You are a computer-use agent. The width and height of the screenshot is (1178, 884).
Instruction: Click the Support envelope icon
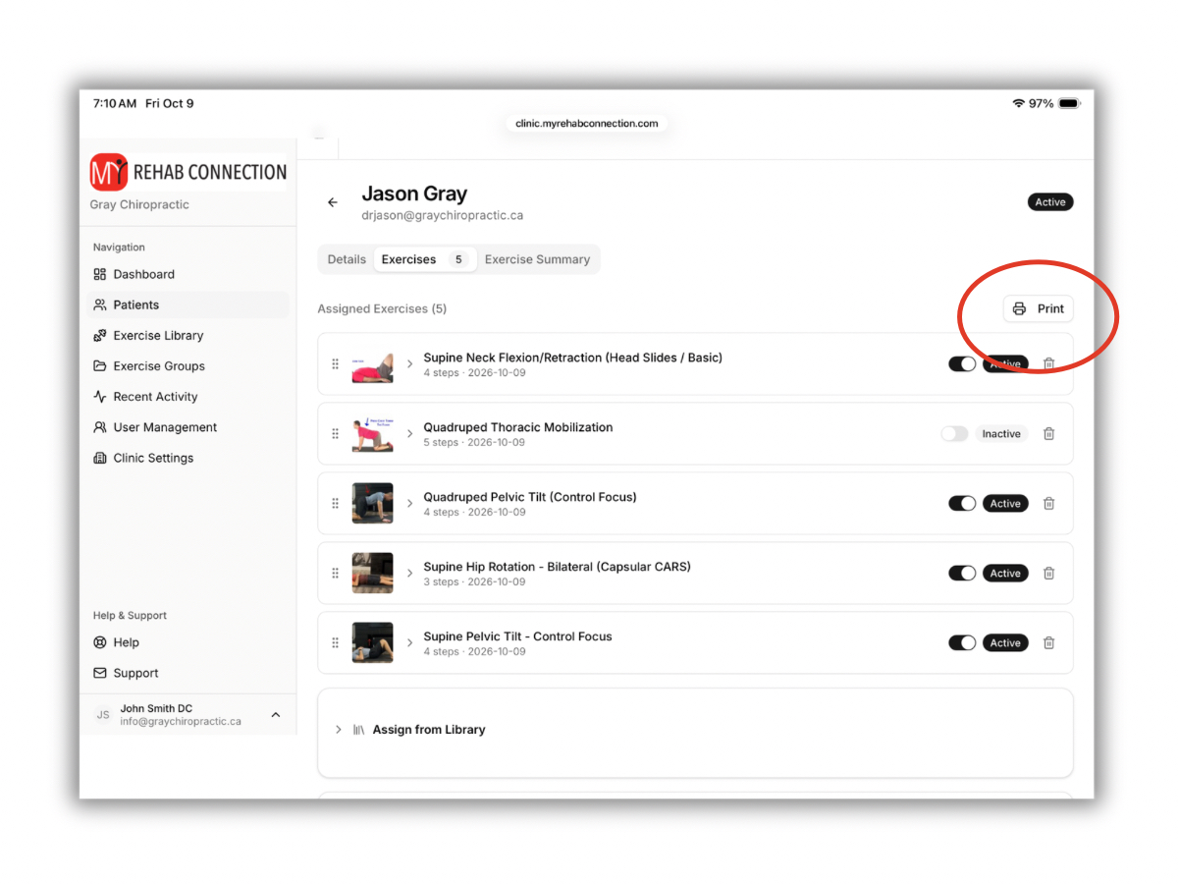click(x=100, y=673)
